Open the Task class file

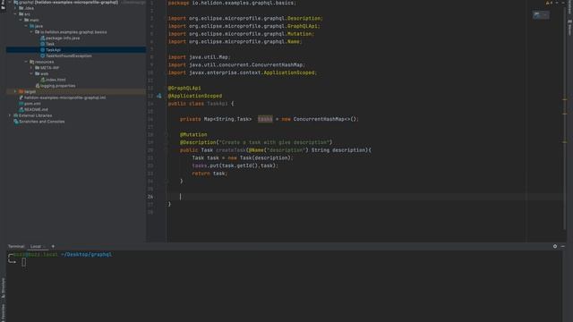[x=50, y=44]
